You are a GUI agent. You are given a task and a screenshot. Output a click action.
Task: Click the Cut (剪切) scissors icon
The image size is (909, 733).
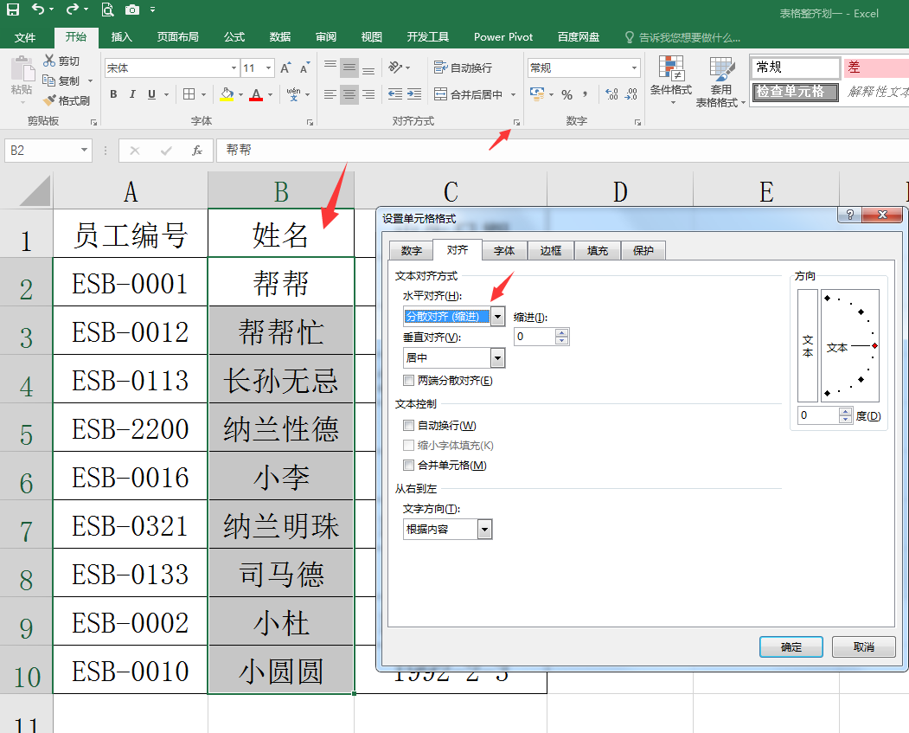(x=49, y=61)
